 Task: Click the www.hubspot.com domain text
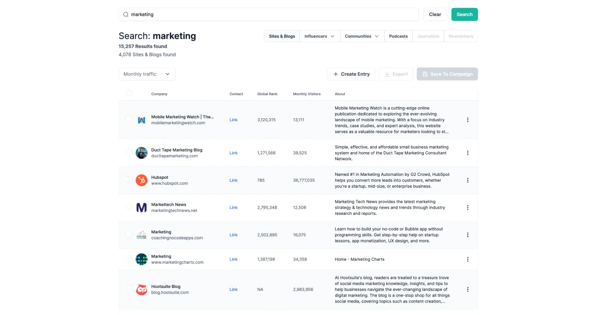(170, 183)
